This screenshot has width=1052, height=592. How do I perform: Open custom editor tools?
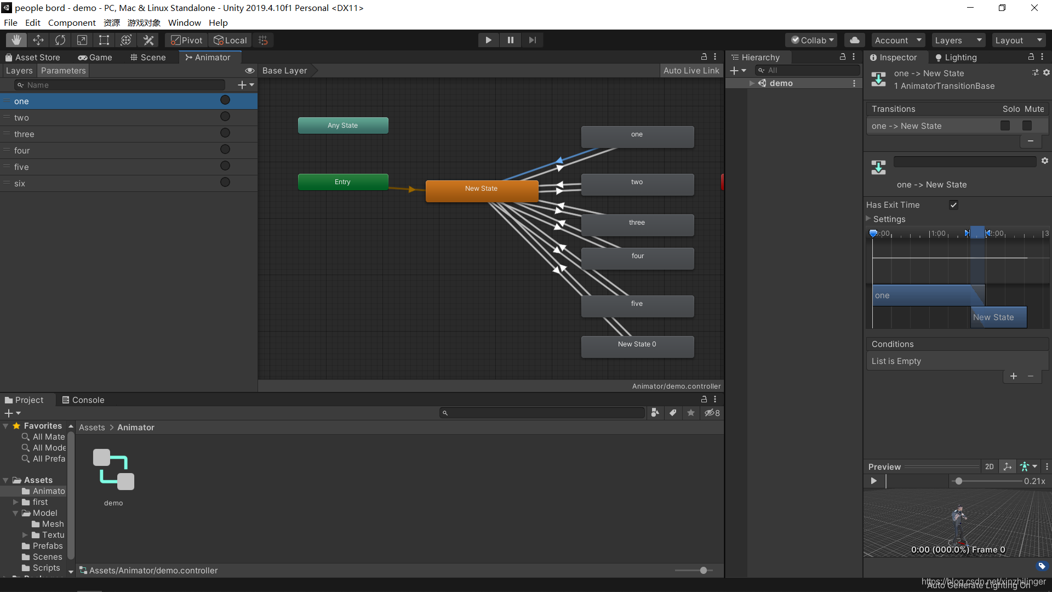[148, 40]
